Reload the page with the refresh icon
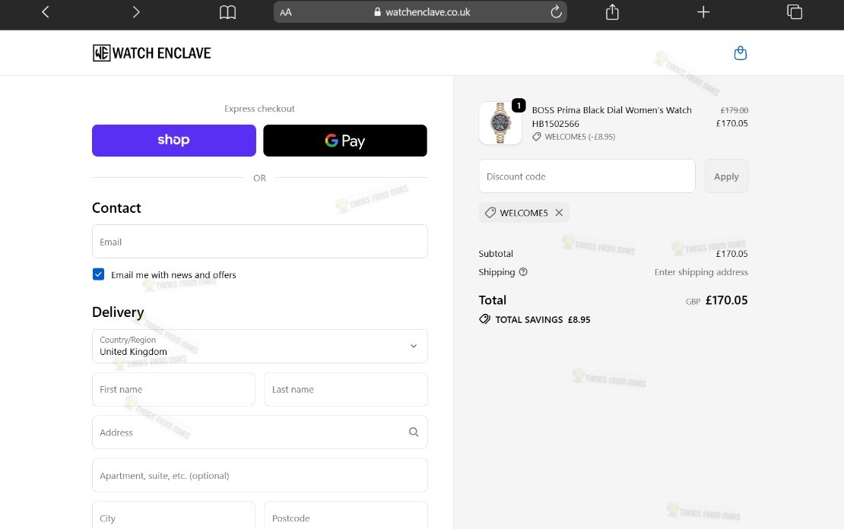844x529 pixels. point(556,12)
